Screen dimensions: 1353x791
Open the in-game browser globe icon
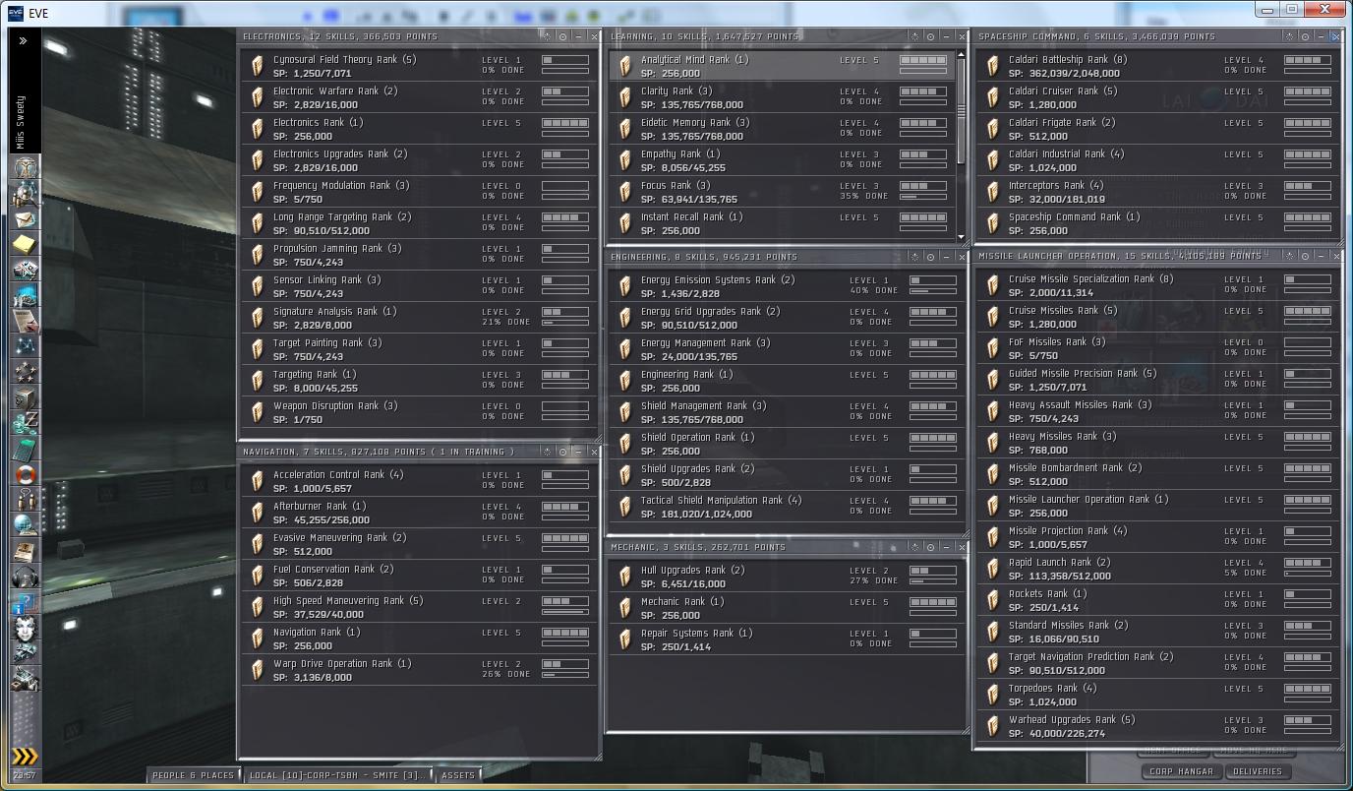point(25,526)
